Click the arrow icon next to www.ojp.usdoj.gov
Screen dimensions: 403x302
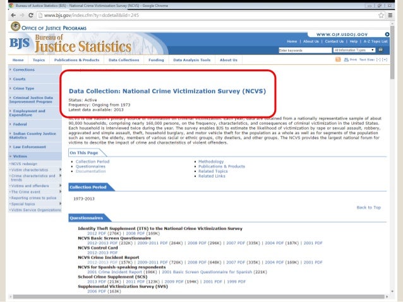click(x=387, y=35)
